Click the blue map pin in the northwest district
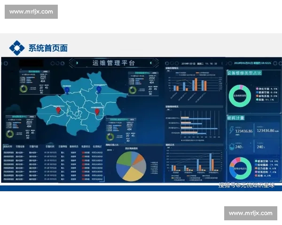Image resolution: width=282 pixels, height=225 pixels. tap(67, 90)
